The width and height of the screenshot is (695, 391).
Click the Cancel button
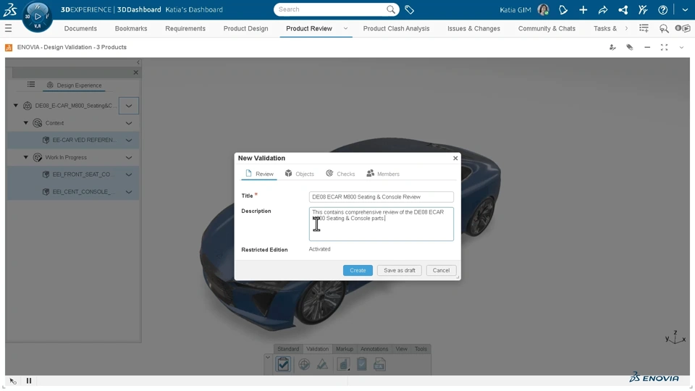click(441, 270)
